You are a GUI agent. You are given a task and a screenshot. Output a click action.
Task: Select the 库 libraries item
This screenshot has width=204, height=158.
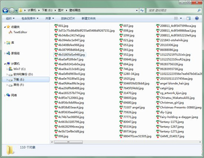click(13, 43)
